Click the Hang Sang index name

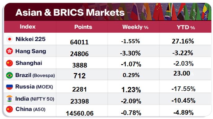click(x=31, y=51)
